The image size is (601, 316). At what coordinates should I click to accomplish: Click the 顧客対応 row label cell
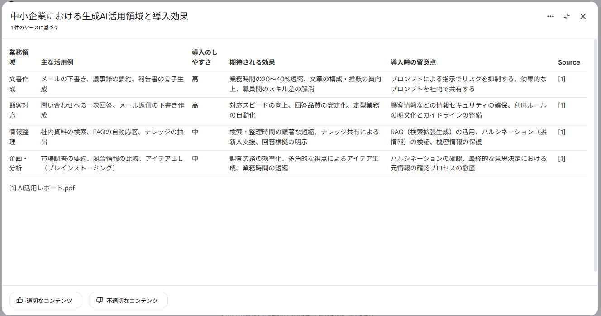(19, 110)
